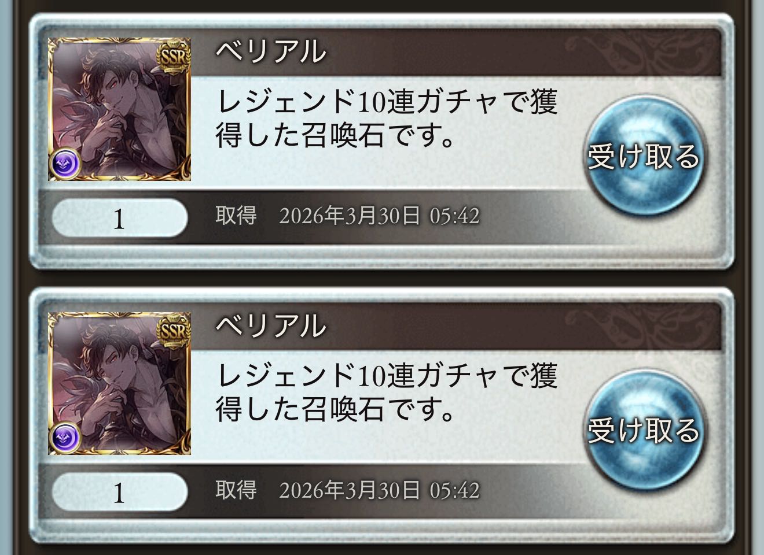Tap the first item's レジェンド10連ガチャ description text
The height and width of the screenshot is (555, 764).
point(387,119)
